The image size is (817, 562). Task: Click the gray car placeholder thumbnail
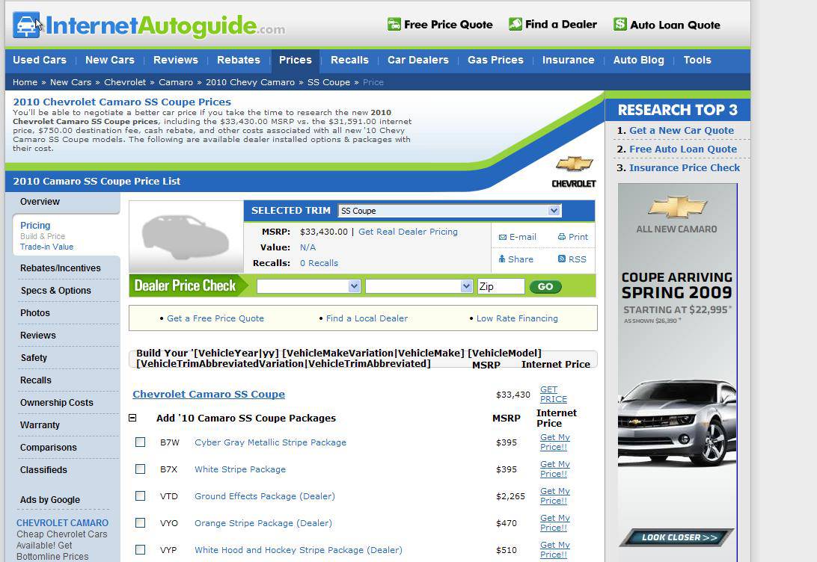pos(186,238)
